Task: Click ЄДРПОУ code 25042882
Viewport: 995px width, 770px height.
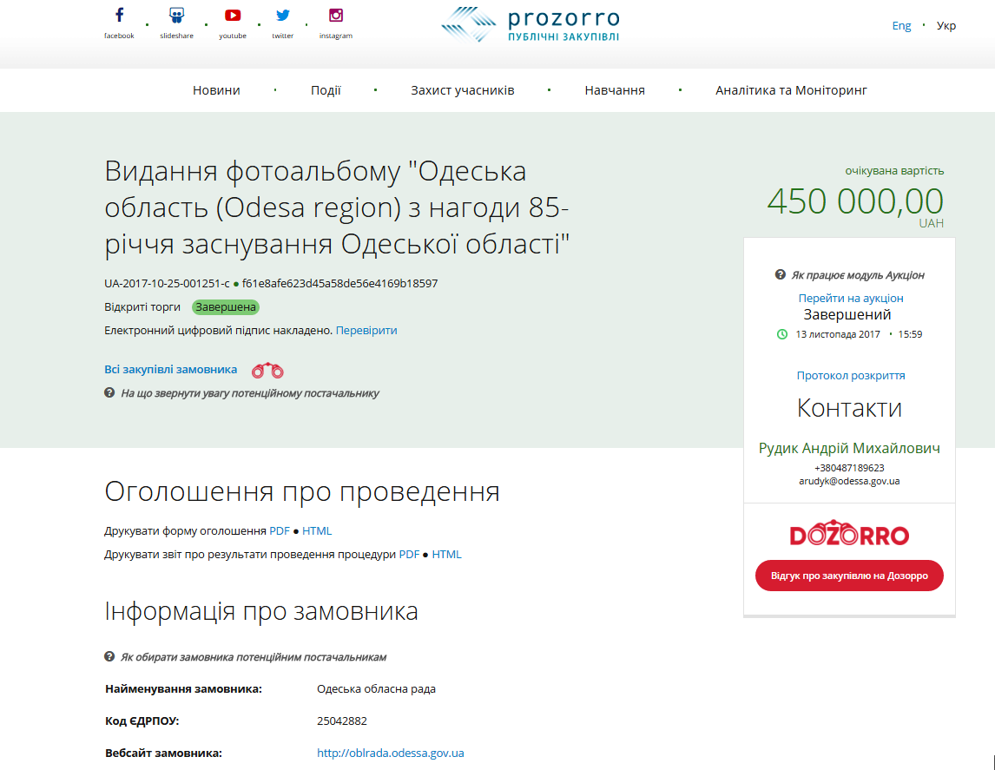Action: [342, 721]
